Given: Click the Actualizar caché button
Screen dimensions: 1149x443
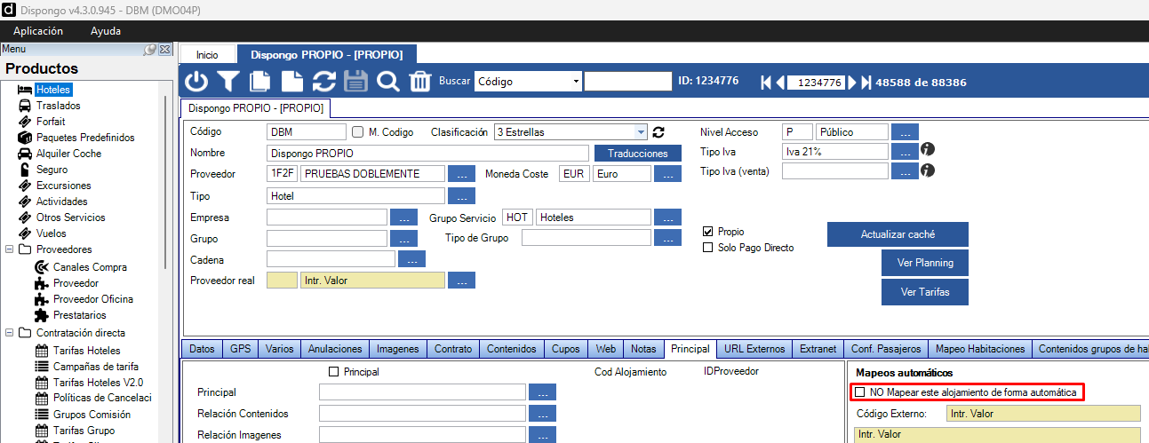Looking at the screenshot, I should (898, 234).
